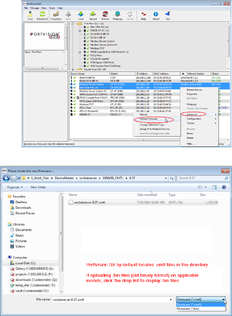This screenshot has width=232, height=316.
Task: Select Local Disk (C:) in navigation pane
Action: (25, 263)
